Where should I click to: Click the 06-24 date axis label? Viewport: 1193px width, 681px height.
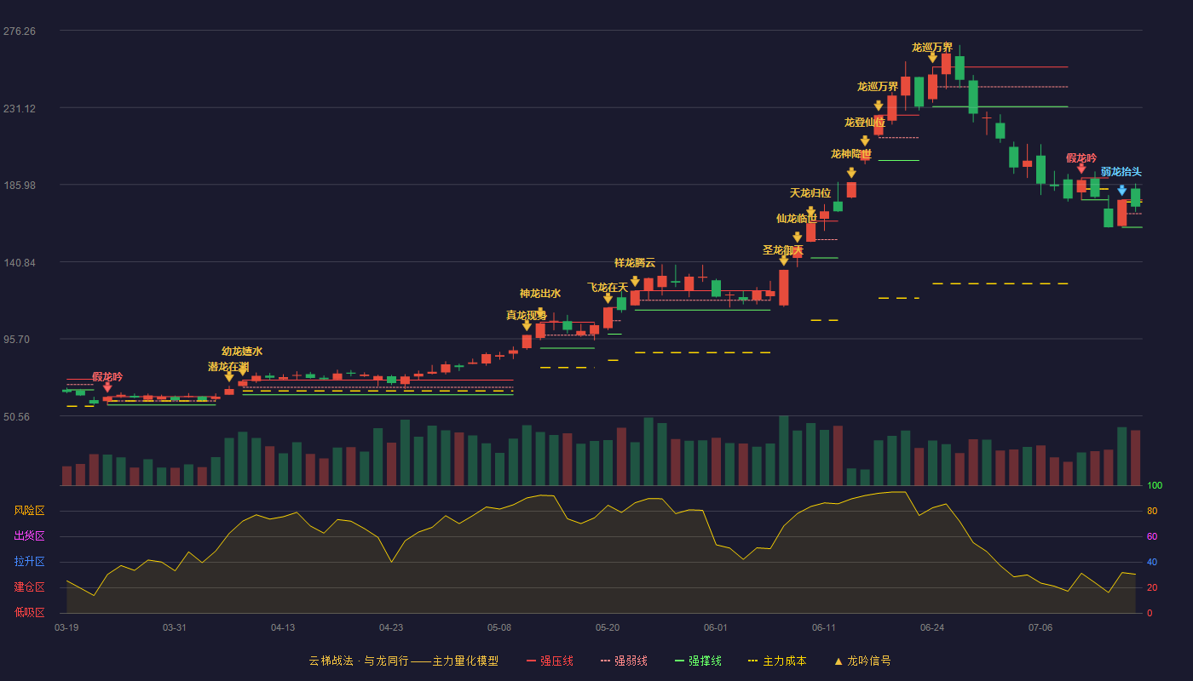[x=932, y=627]
